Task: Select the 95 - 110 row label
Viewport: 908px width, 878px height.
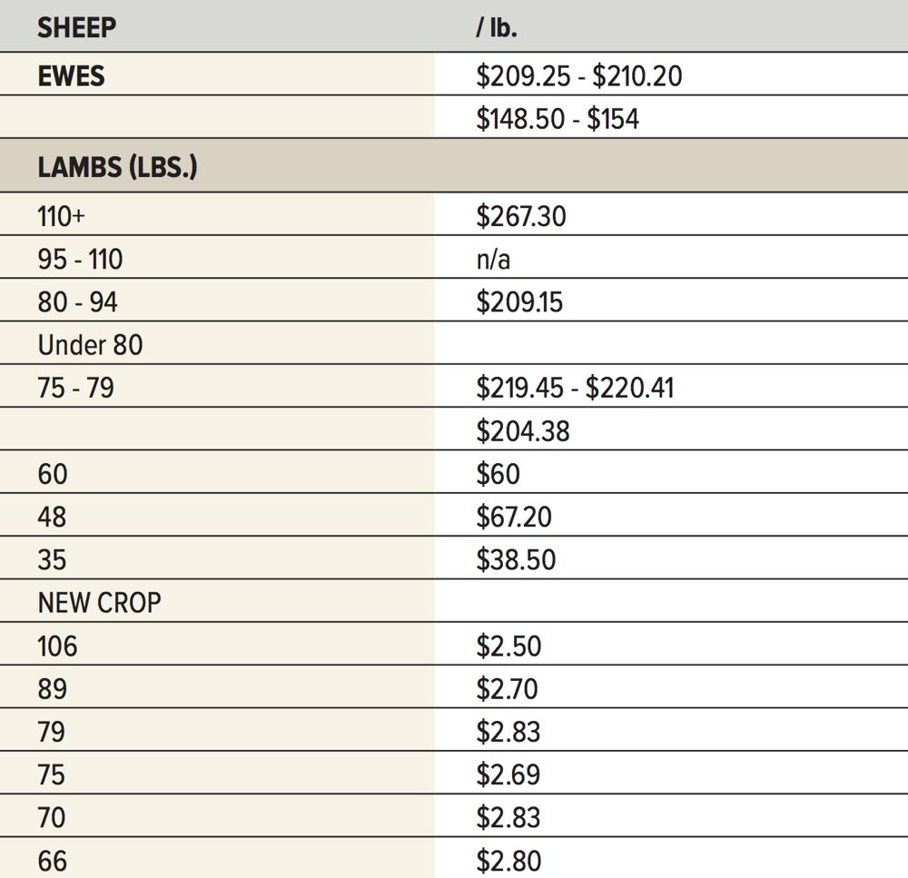Action: (x=80, y=259)
